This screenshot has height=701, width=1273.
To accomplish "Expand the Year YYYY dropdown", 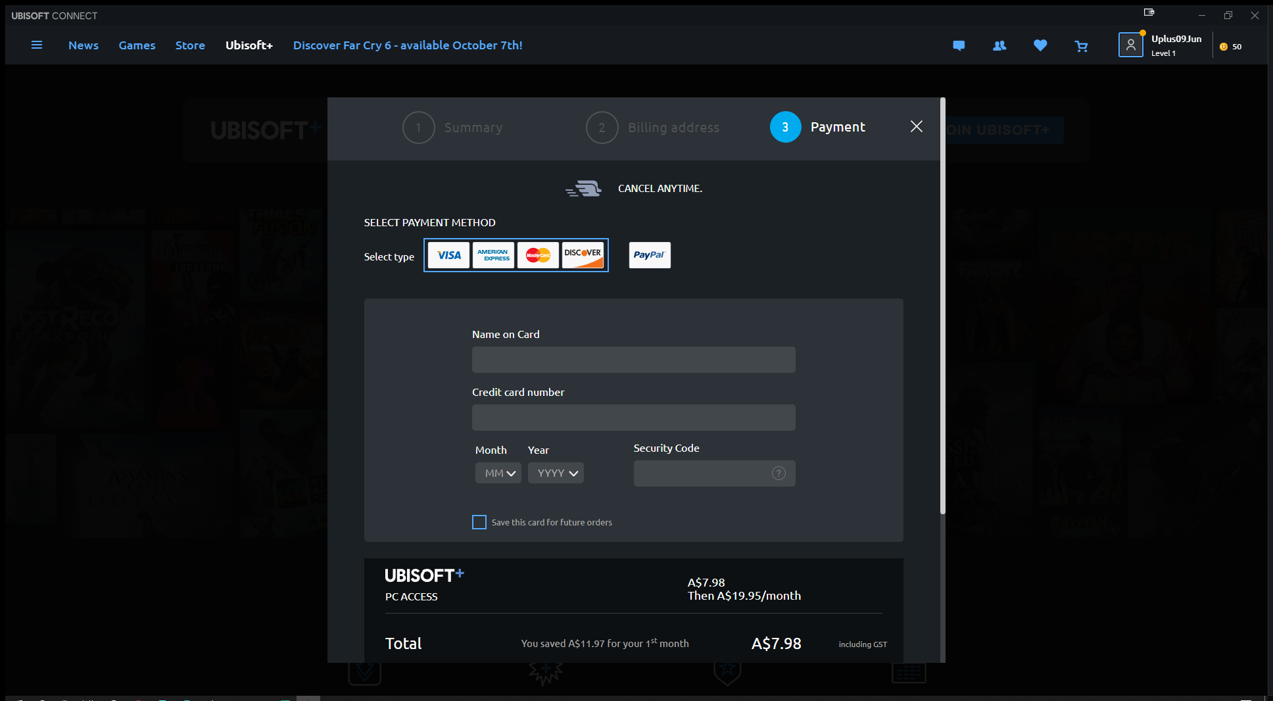I will tap(556, 473).
